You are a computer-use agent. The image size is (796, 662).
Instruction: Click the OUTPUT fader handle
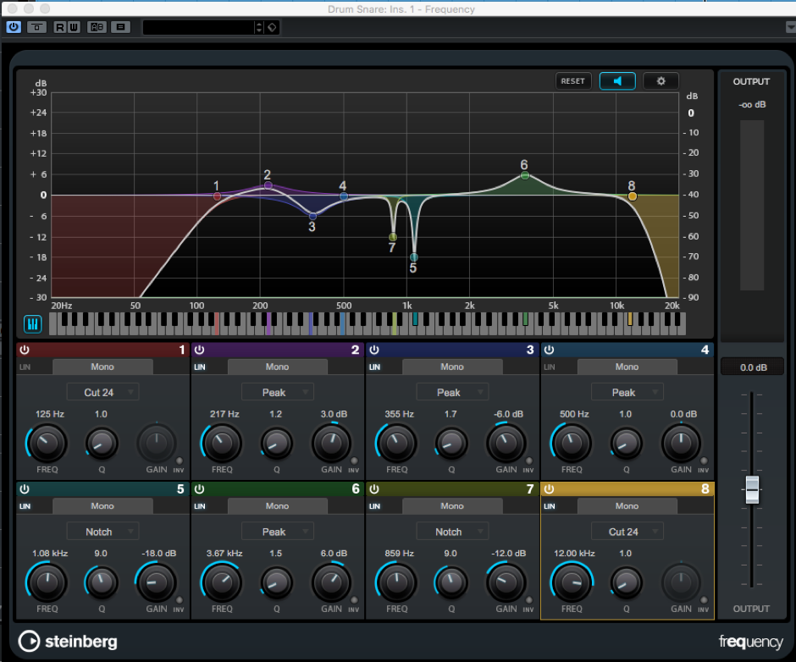pos(751,489)
